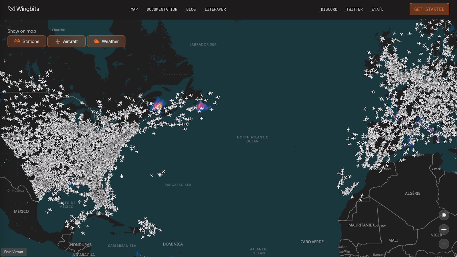Image resolution: width=457 pixels, height=257 pixels.
Task: Click the Churchill town label
Action: pyautogui.click(x=59, y=30)
